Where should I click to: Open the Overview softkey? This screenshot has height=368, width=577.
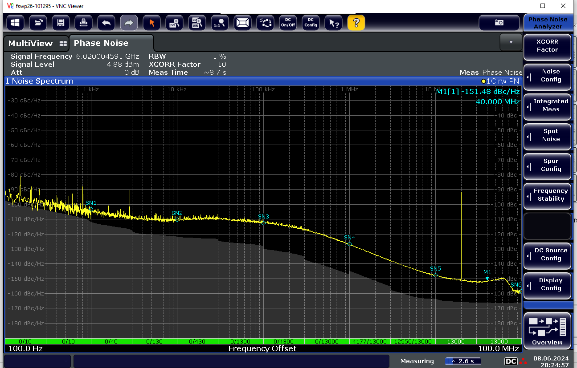(x=547, y=330)
